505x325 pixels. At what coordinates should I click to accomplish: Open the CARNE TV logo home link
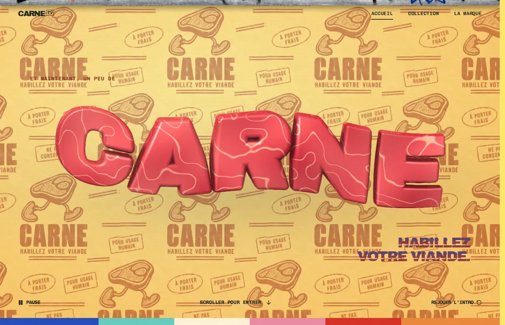tap(36, 13)
